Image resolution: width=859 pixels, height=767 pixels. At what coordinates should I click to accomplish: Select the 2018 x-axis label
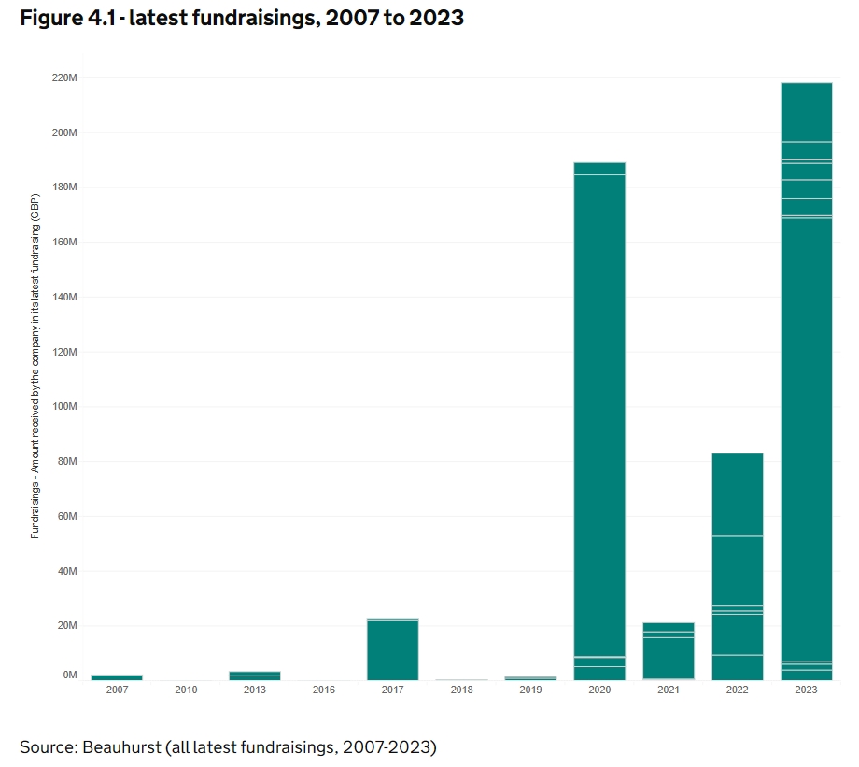(461, 690)
